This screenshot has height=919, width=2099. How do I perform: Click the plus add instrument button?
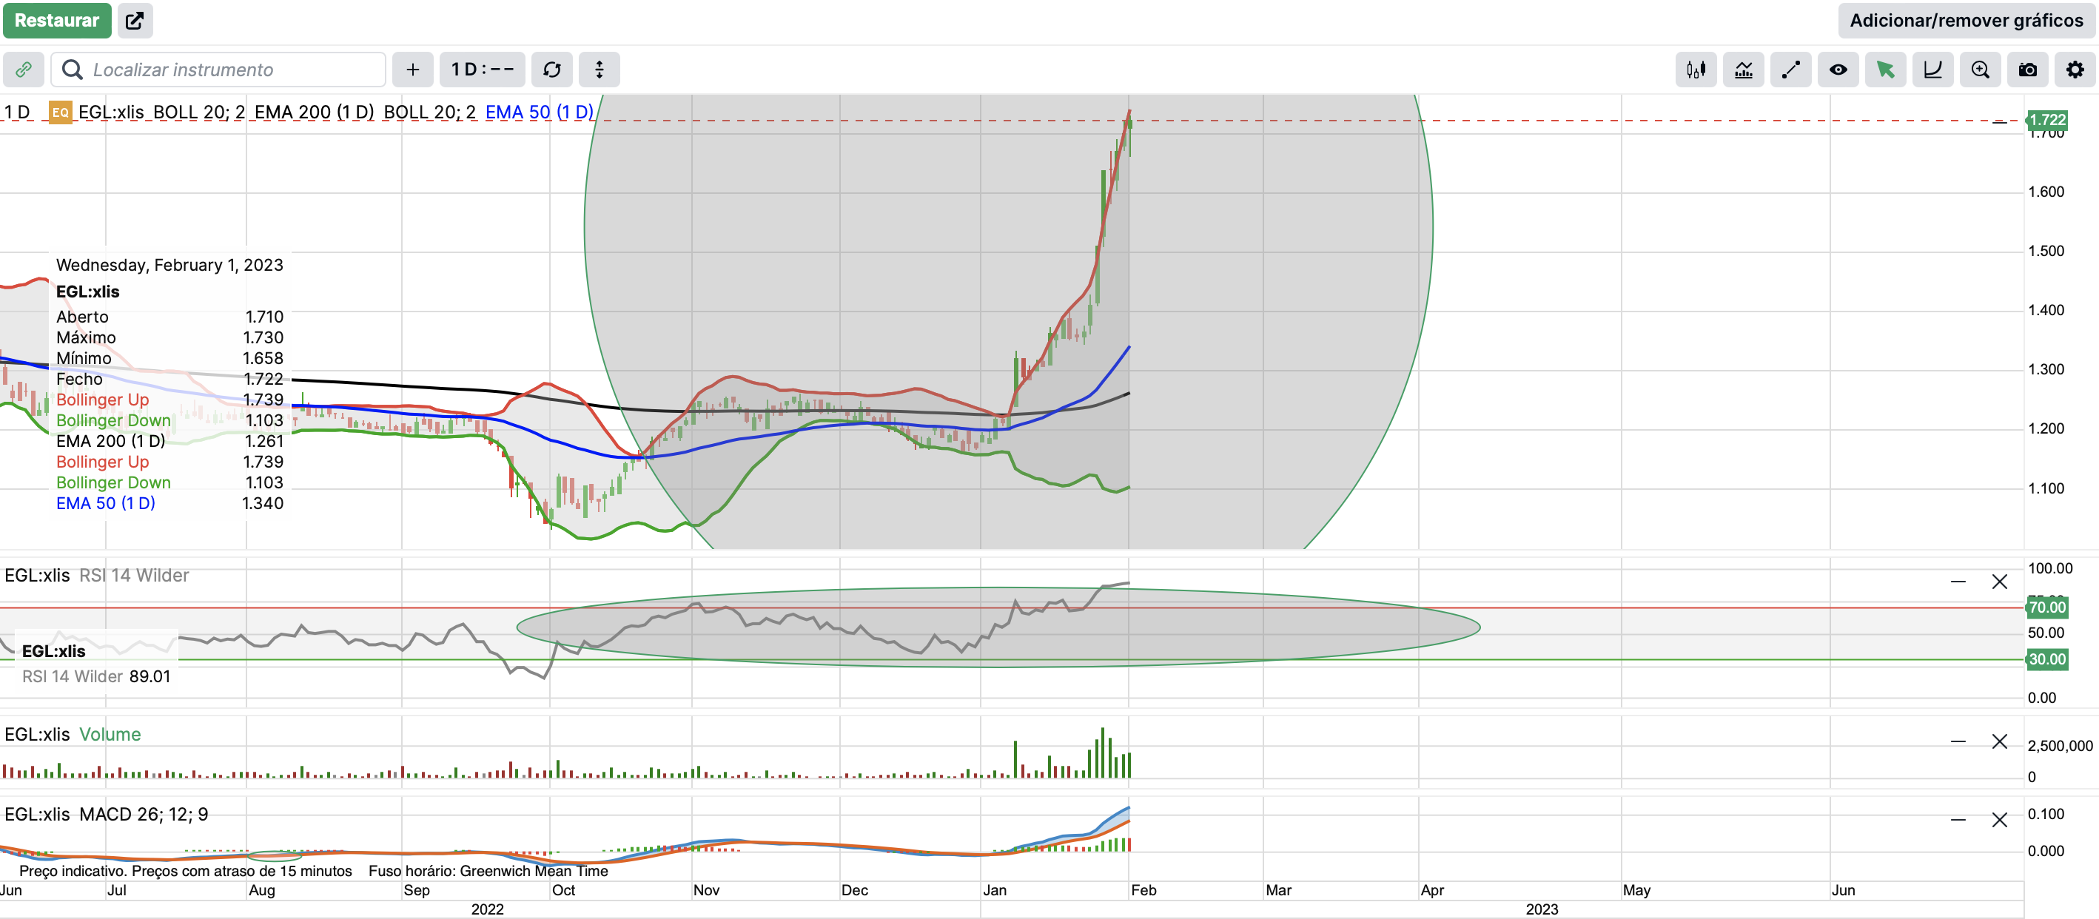pyautogui.click(x=412, y=70)
